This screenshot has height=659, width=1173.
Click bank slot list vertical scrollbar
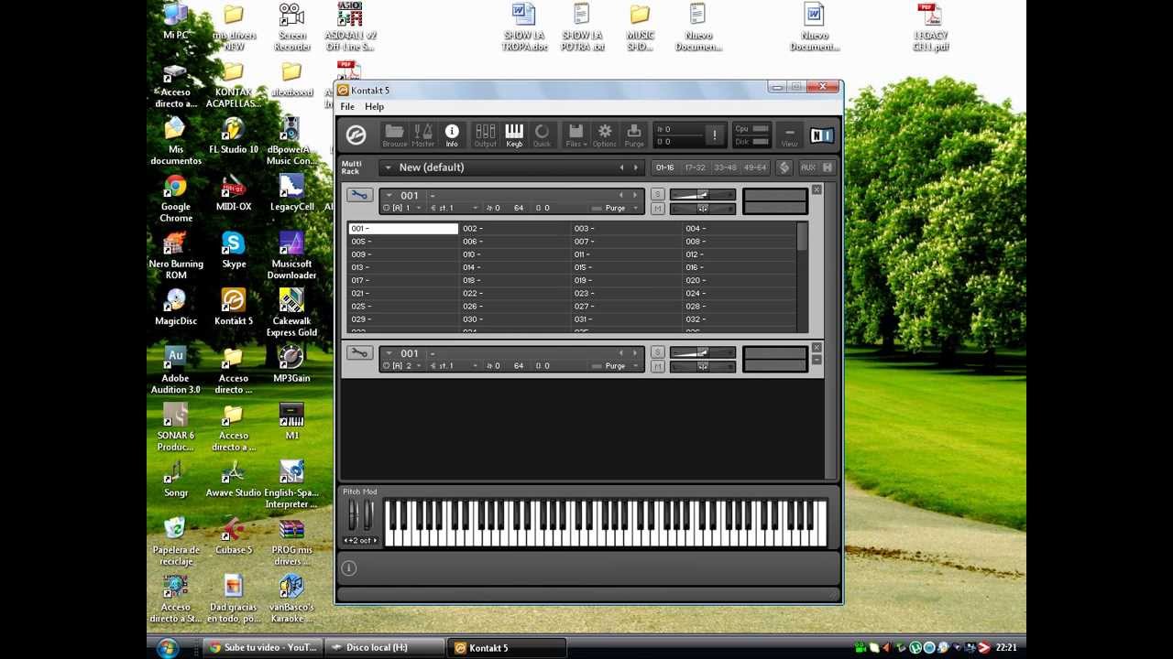(x=803, y=277)
